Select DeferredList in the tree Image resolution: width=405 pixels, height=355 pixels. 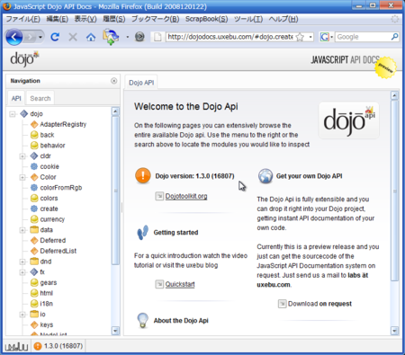(x=58, y=251)
